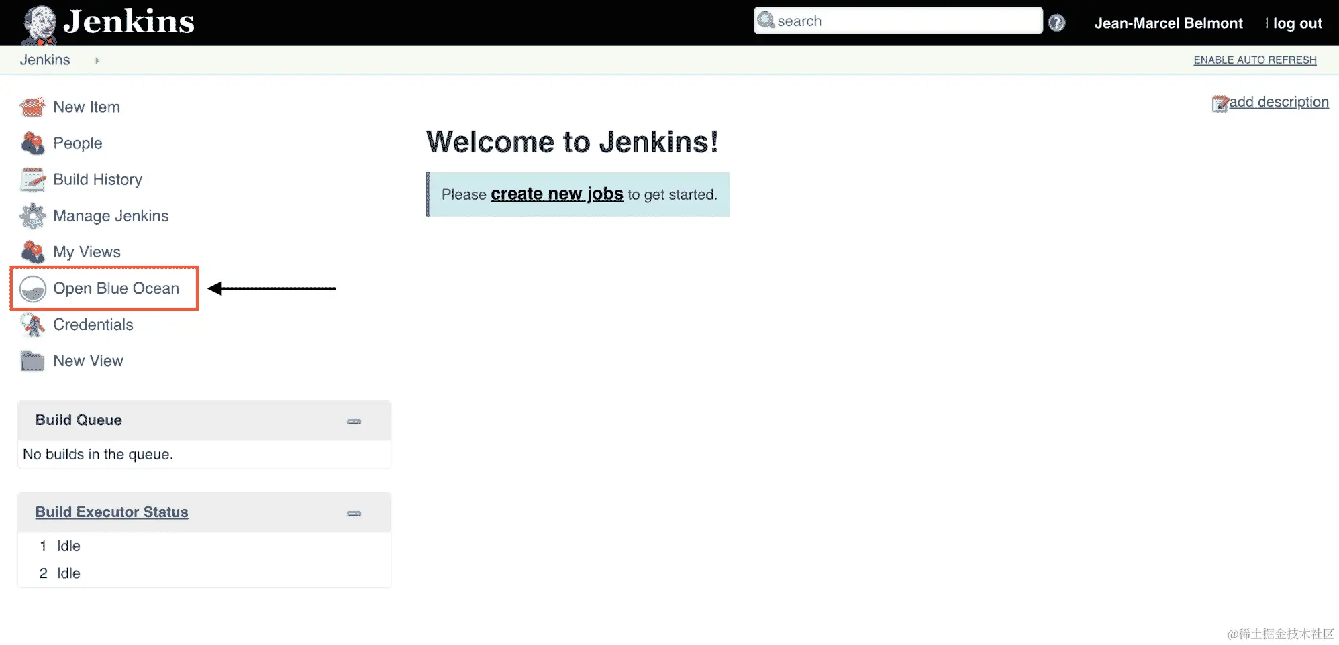Open Jean-Marcel Belmont user profile
Screen dimensions: 1339x645
1169,23
